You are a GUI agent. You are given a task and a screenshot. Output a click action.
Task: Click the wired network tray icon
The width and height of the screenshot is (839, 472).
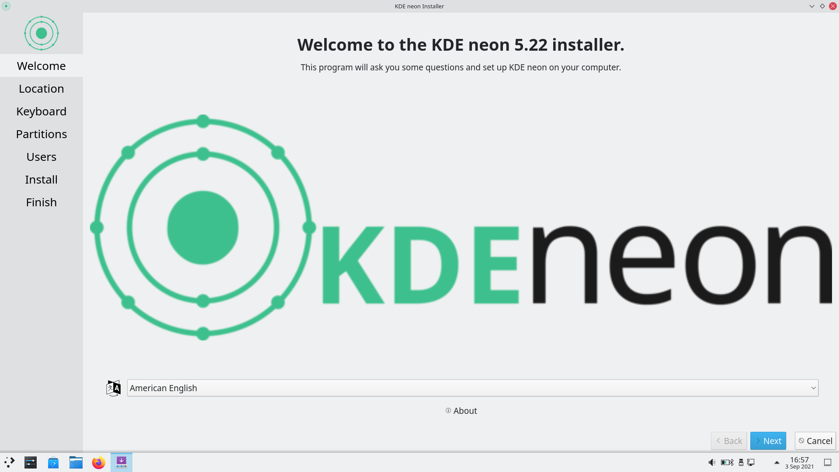(x=751, y=462)
